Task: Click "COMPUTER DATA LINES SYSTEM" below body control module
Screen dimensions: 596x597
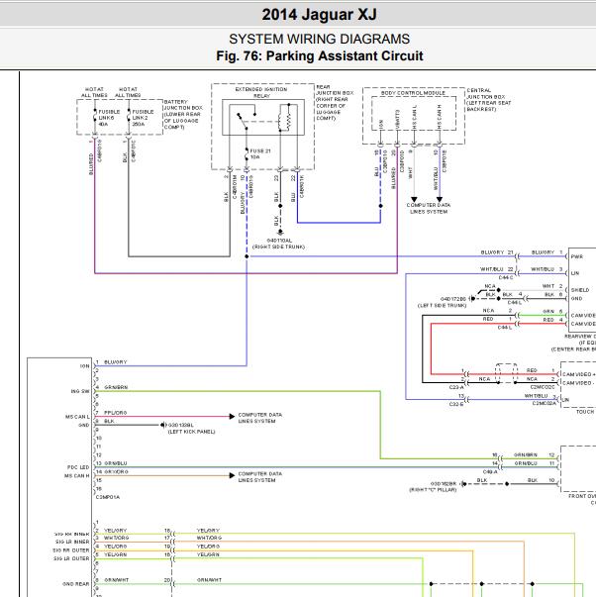Action: [429, 208]
